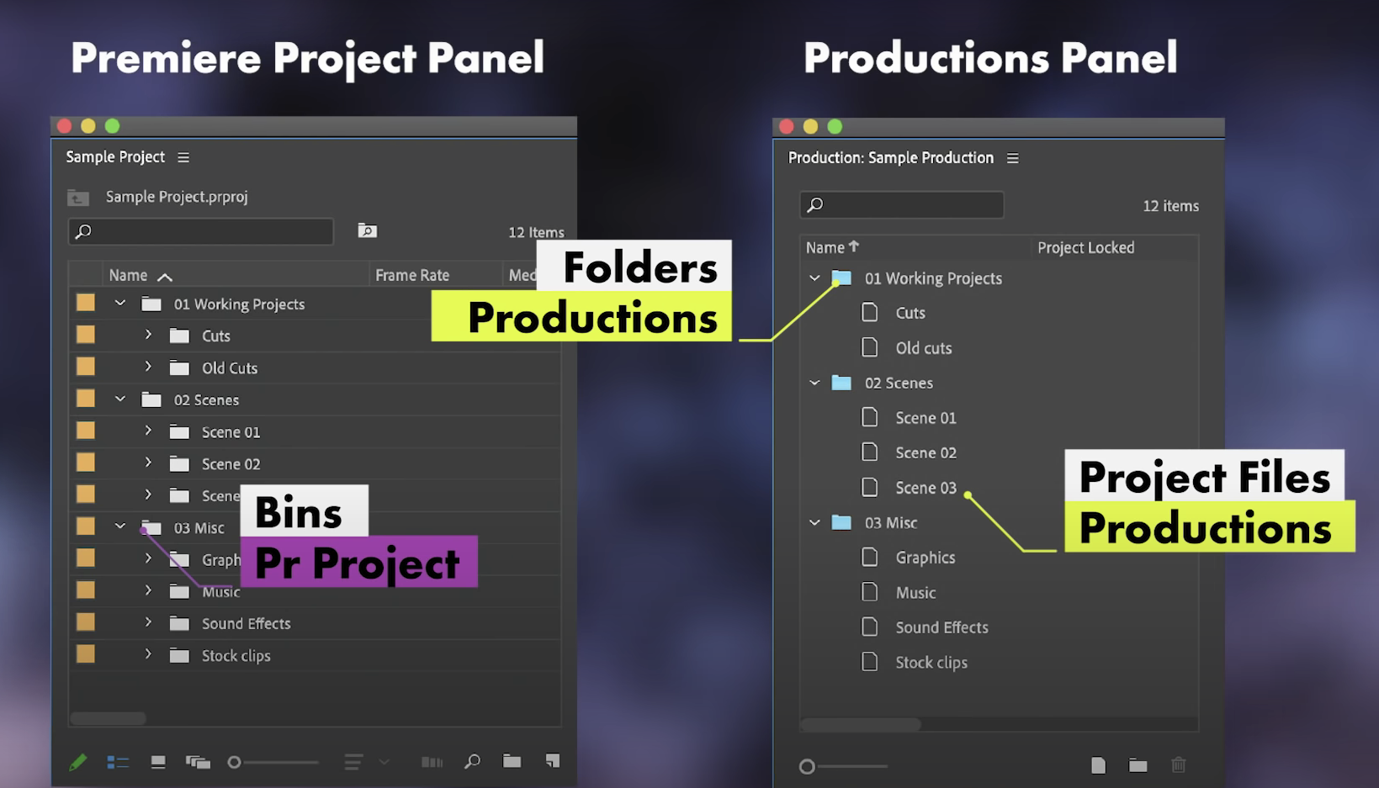Image resolution: width=1379 pixels, height=788 pixels.
Task: Select "Old cuts" in the Productions panel
Action: pos(924,348)
